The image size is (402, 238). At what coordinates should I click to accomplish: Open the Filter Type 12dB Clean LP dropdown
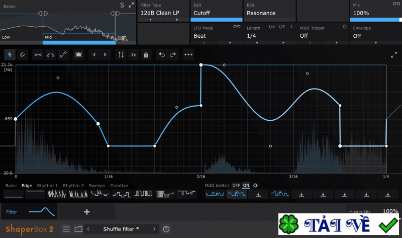163,13
